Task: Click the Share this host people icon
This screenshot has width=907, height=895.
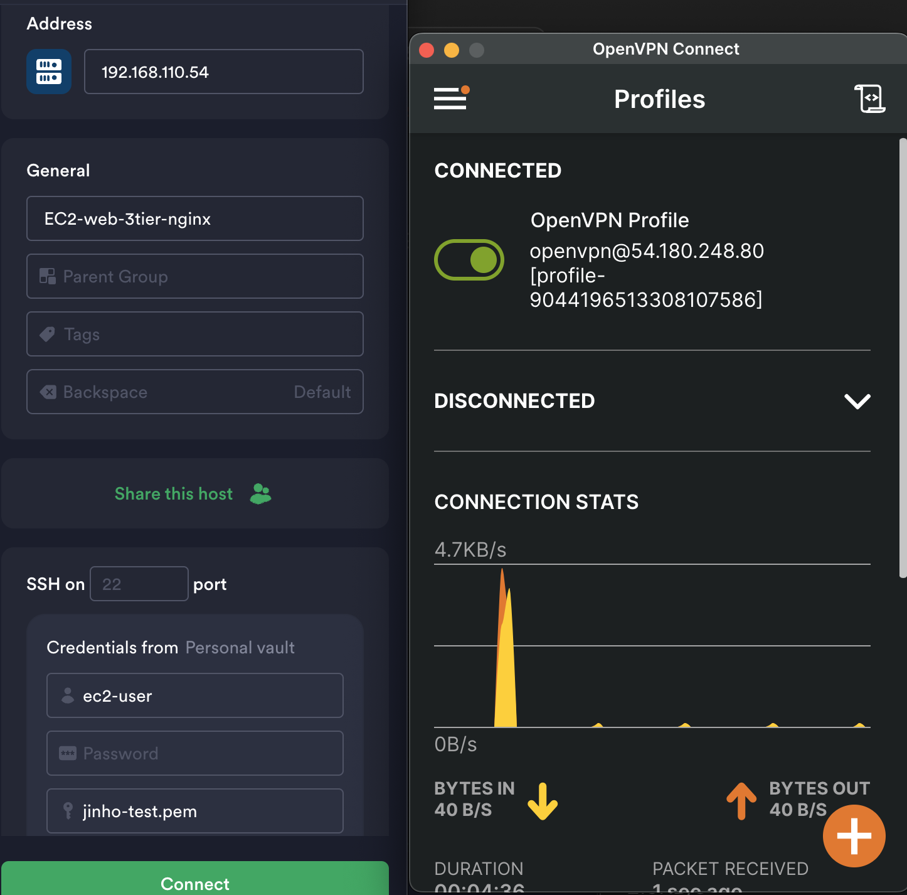Action: [260, 494]
